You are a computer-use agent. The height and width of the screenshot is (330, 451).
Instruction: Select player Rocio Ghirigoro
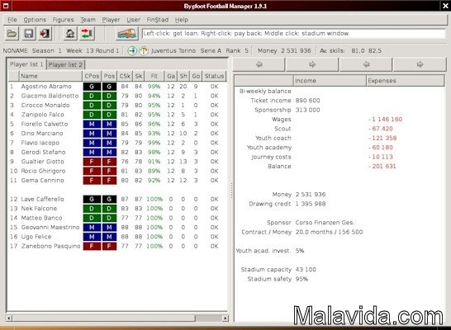pos(117,171)
